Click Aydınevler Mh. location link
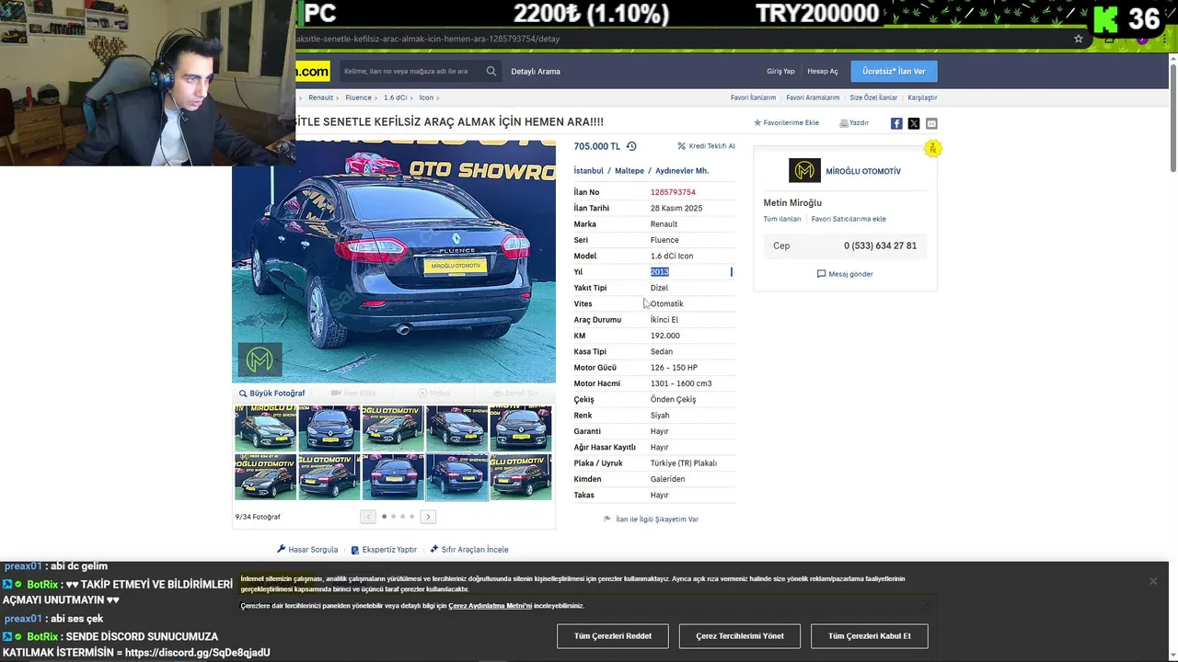Image resolution: width=1178 pixels, height=662 pixels. click(682, 171)
